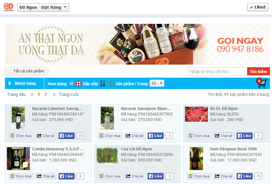This screenshot has height=184, width=272.
Task: Open the shopping cart icon
Action: (261, 83)
